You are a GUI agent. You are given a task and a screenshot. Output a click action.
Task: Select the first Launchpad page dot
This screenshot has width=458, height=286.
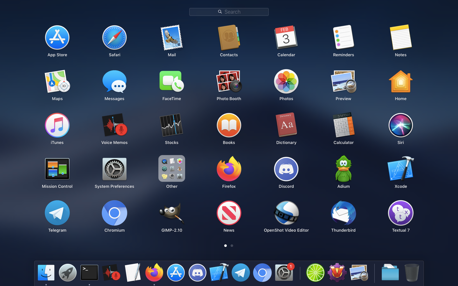(226, 246)
